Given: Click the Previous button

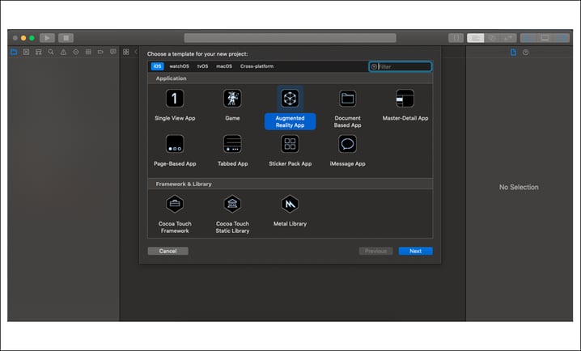Looking at the screenshot, I should tap(375, 251).
